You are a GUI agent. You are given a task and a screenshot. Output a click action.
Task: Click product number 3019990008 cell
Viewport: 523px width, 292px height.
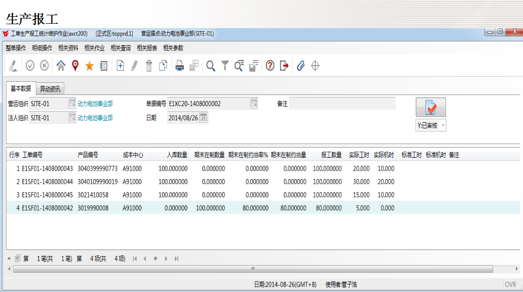click(93, 208)
